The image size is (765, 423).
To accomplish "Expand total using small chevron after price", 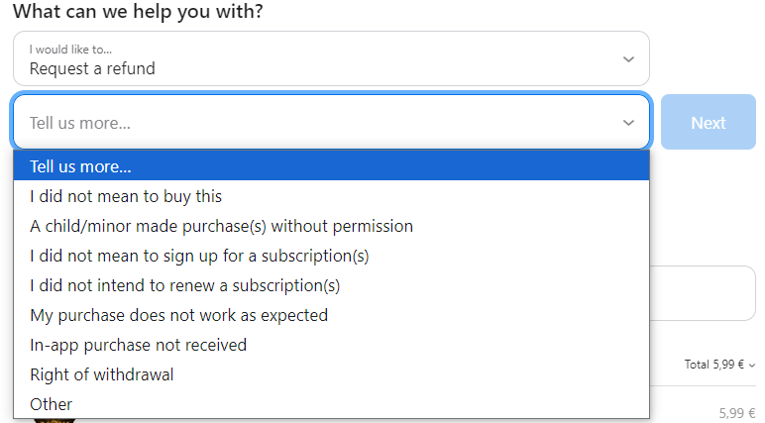I will (x=753, y=365).
